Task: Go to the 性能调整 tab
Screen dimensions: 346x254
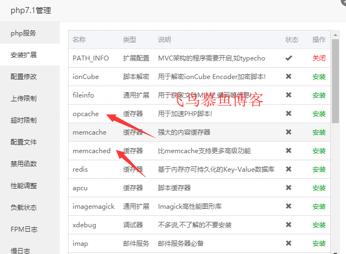Action: (23, 185)
